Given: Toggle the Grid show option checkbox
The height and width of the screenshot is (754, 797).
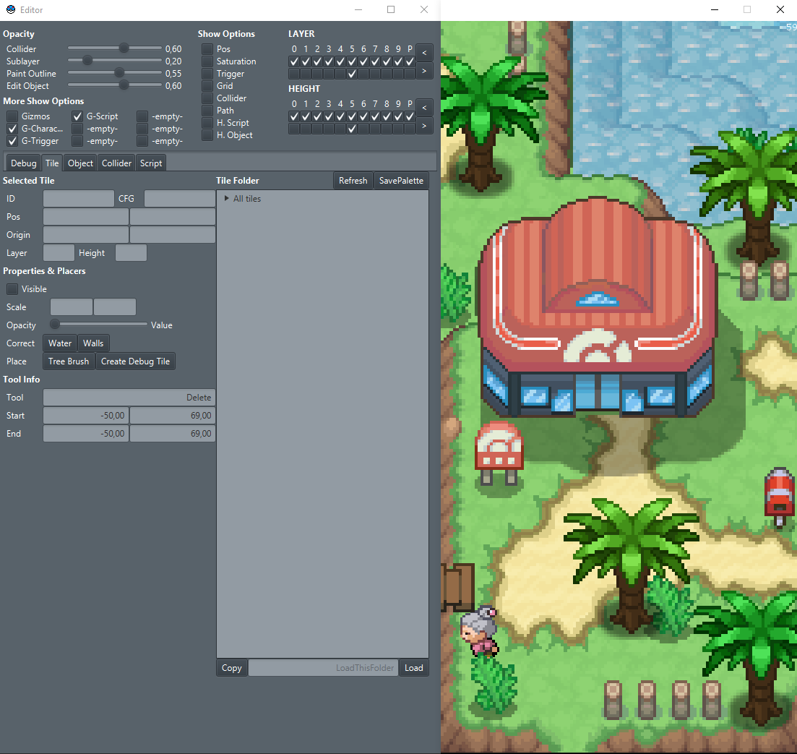Looking at the screenshot, I should point(207,86).
